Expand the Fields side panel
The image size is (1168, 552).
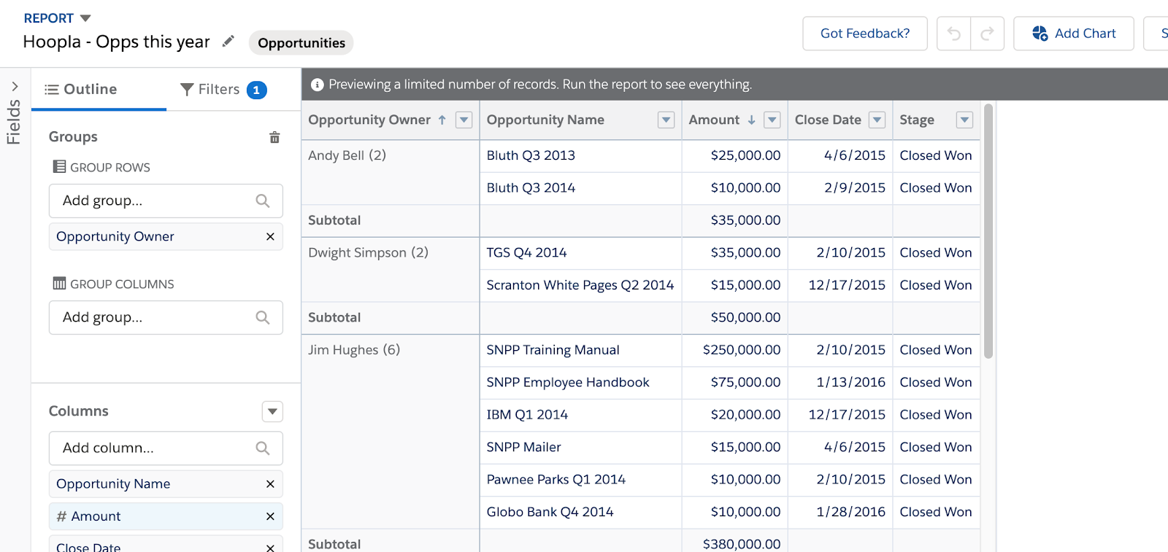click(x=15, y=87)
